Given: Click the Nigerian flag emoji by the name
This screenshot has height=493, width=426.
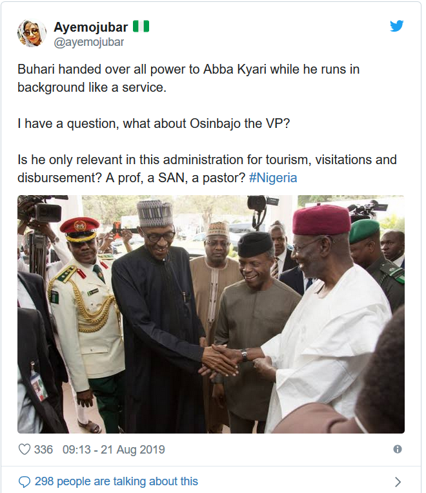Looking at the screenshot, I should coord(141,26).
